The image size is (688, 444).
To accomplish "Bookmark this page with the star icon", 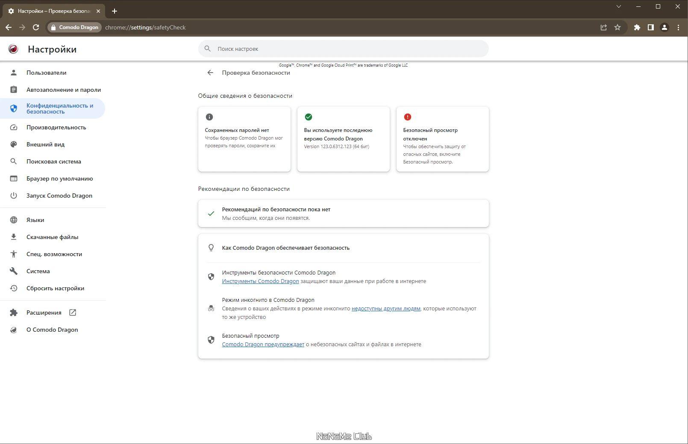I will pyautogui.click(x=617, y=27).
